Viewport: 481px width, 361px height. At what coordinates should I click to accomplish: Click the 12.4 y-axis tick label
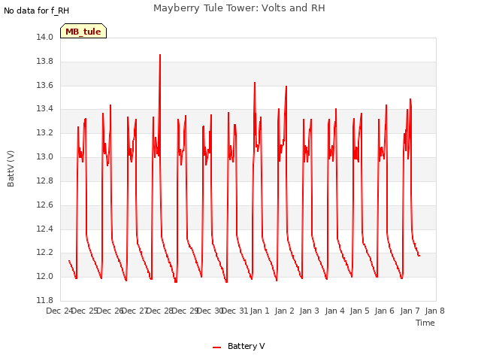click(44, 229)
